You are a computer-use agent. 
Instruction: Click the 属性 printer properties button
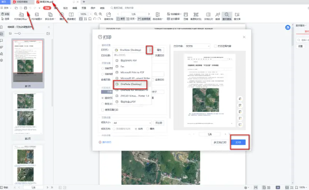click(159, 50)
